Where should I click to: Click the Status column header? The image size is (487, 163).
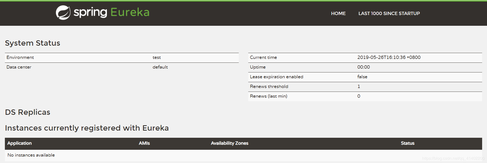click(x=408, y=143)
